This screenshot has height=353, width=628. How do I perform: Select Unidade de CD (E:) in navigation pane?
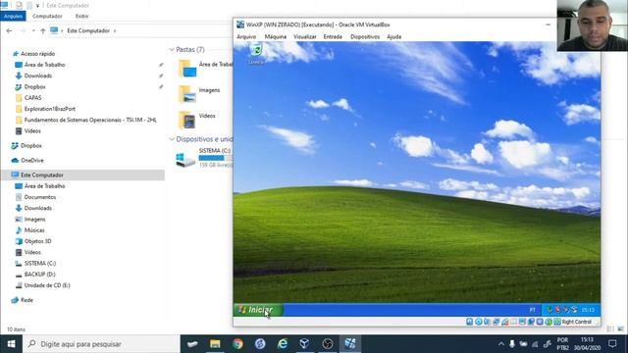pos(47,285)
